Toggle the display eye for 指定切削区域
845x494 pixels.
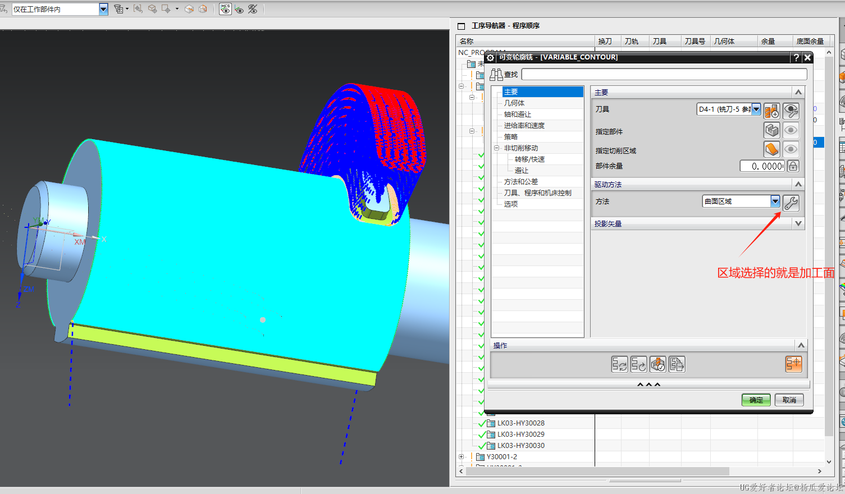pos(791,149)
